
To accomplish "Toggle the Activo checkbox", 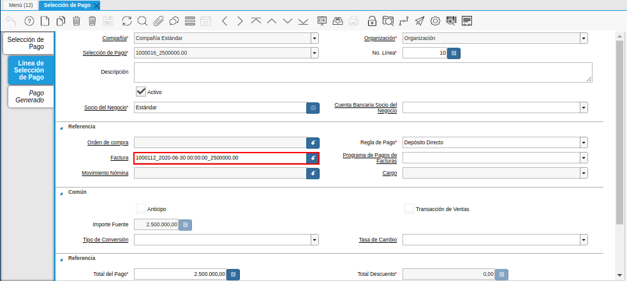I will pos(141,92).
